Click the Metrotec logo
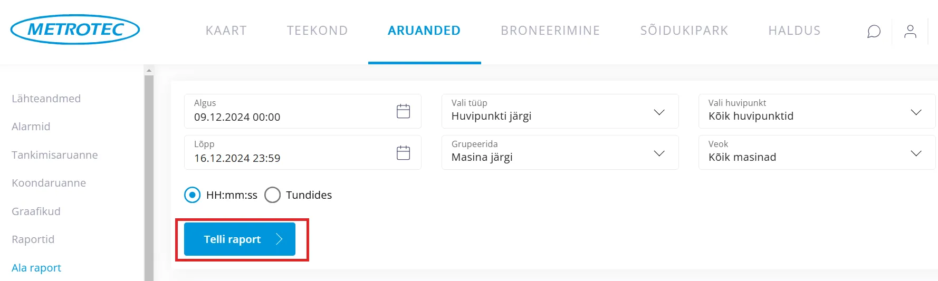Image resolution: width=938 pixels, height=281 pixels. click(75, 30)
